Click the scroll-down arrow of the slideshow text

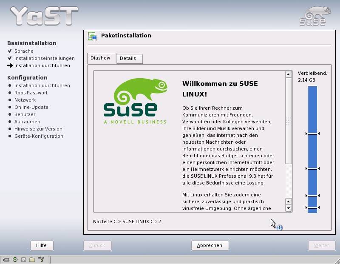(289, 208)
